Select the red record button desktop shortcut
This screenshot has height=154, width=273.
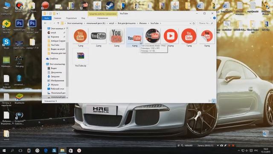tap(45, 5)
